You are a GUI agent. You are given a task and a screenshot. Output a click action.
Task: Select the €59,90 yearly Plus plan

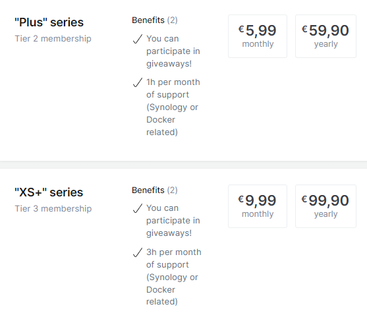(x=325, y=36)
